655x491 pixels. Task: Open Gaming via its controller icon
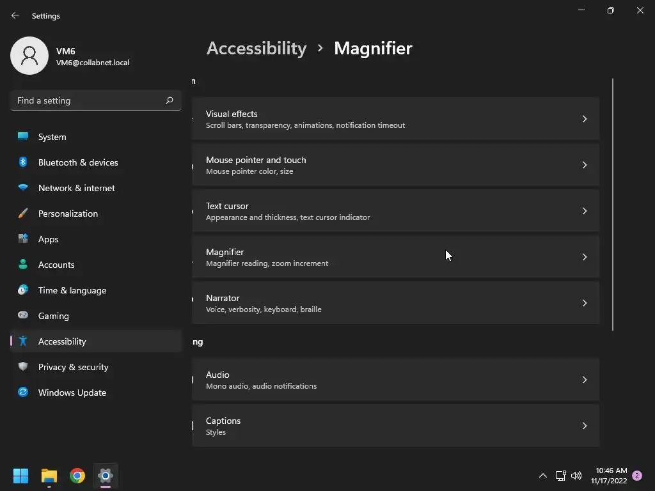click(x=23, y=316)
